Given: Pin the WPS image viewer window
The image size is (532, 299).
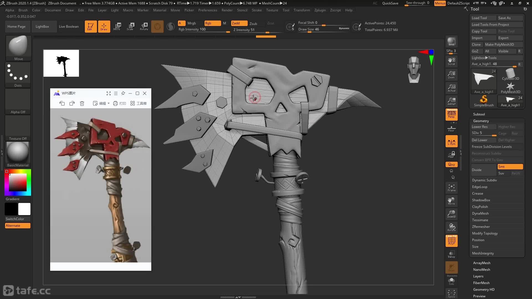Looking at the screenshot, I should pyautogui.click(x=123, y=93).
